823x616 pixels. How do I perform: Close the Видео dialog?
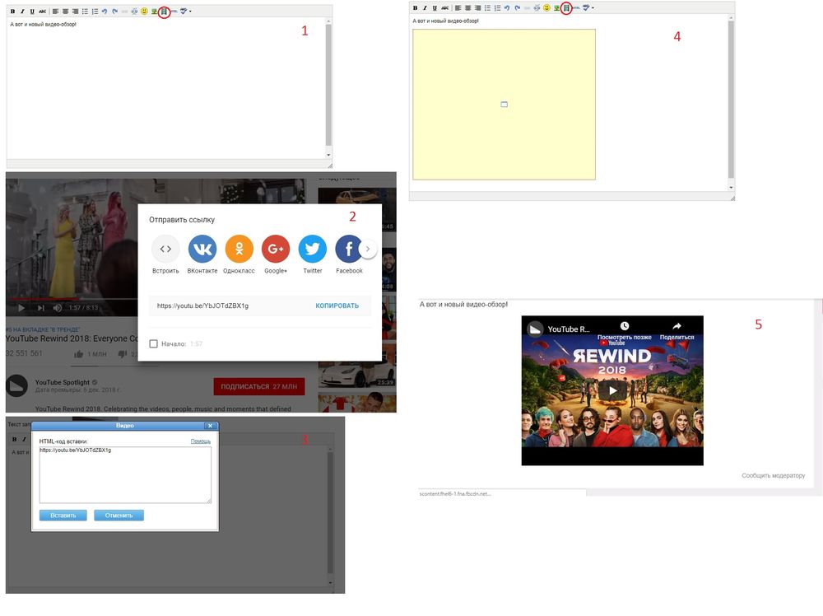210,426
